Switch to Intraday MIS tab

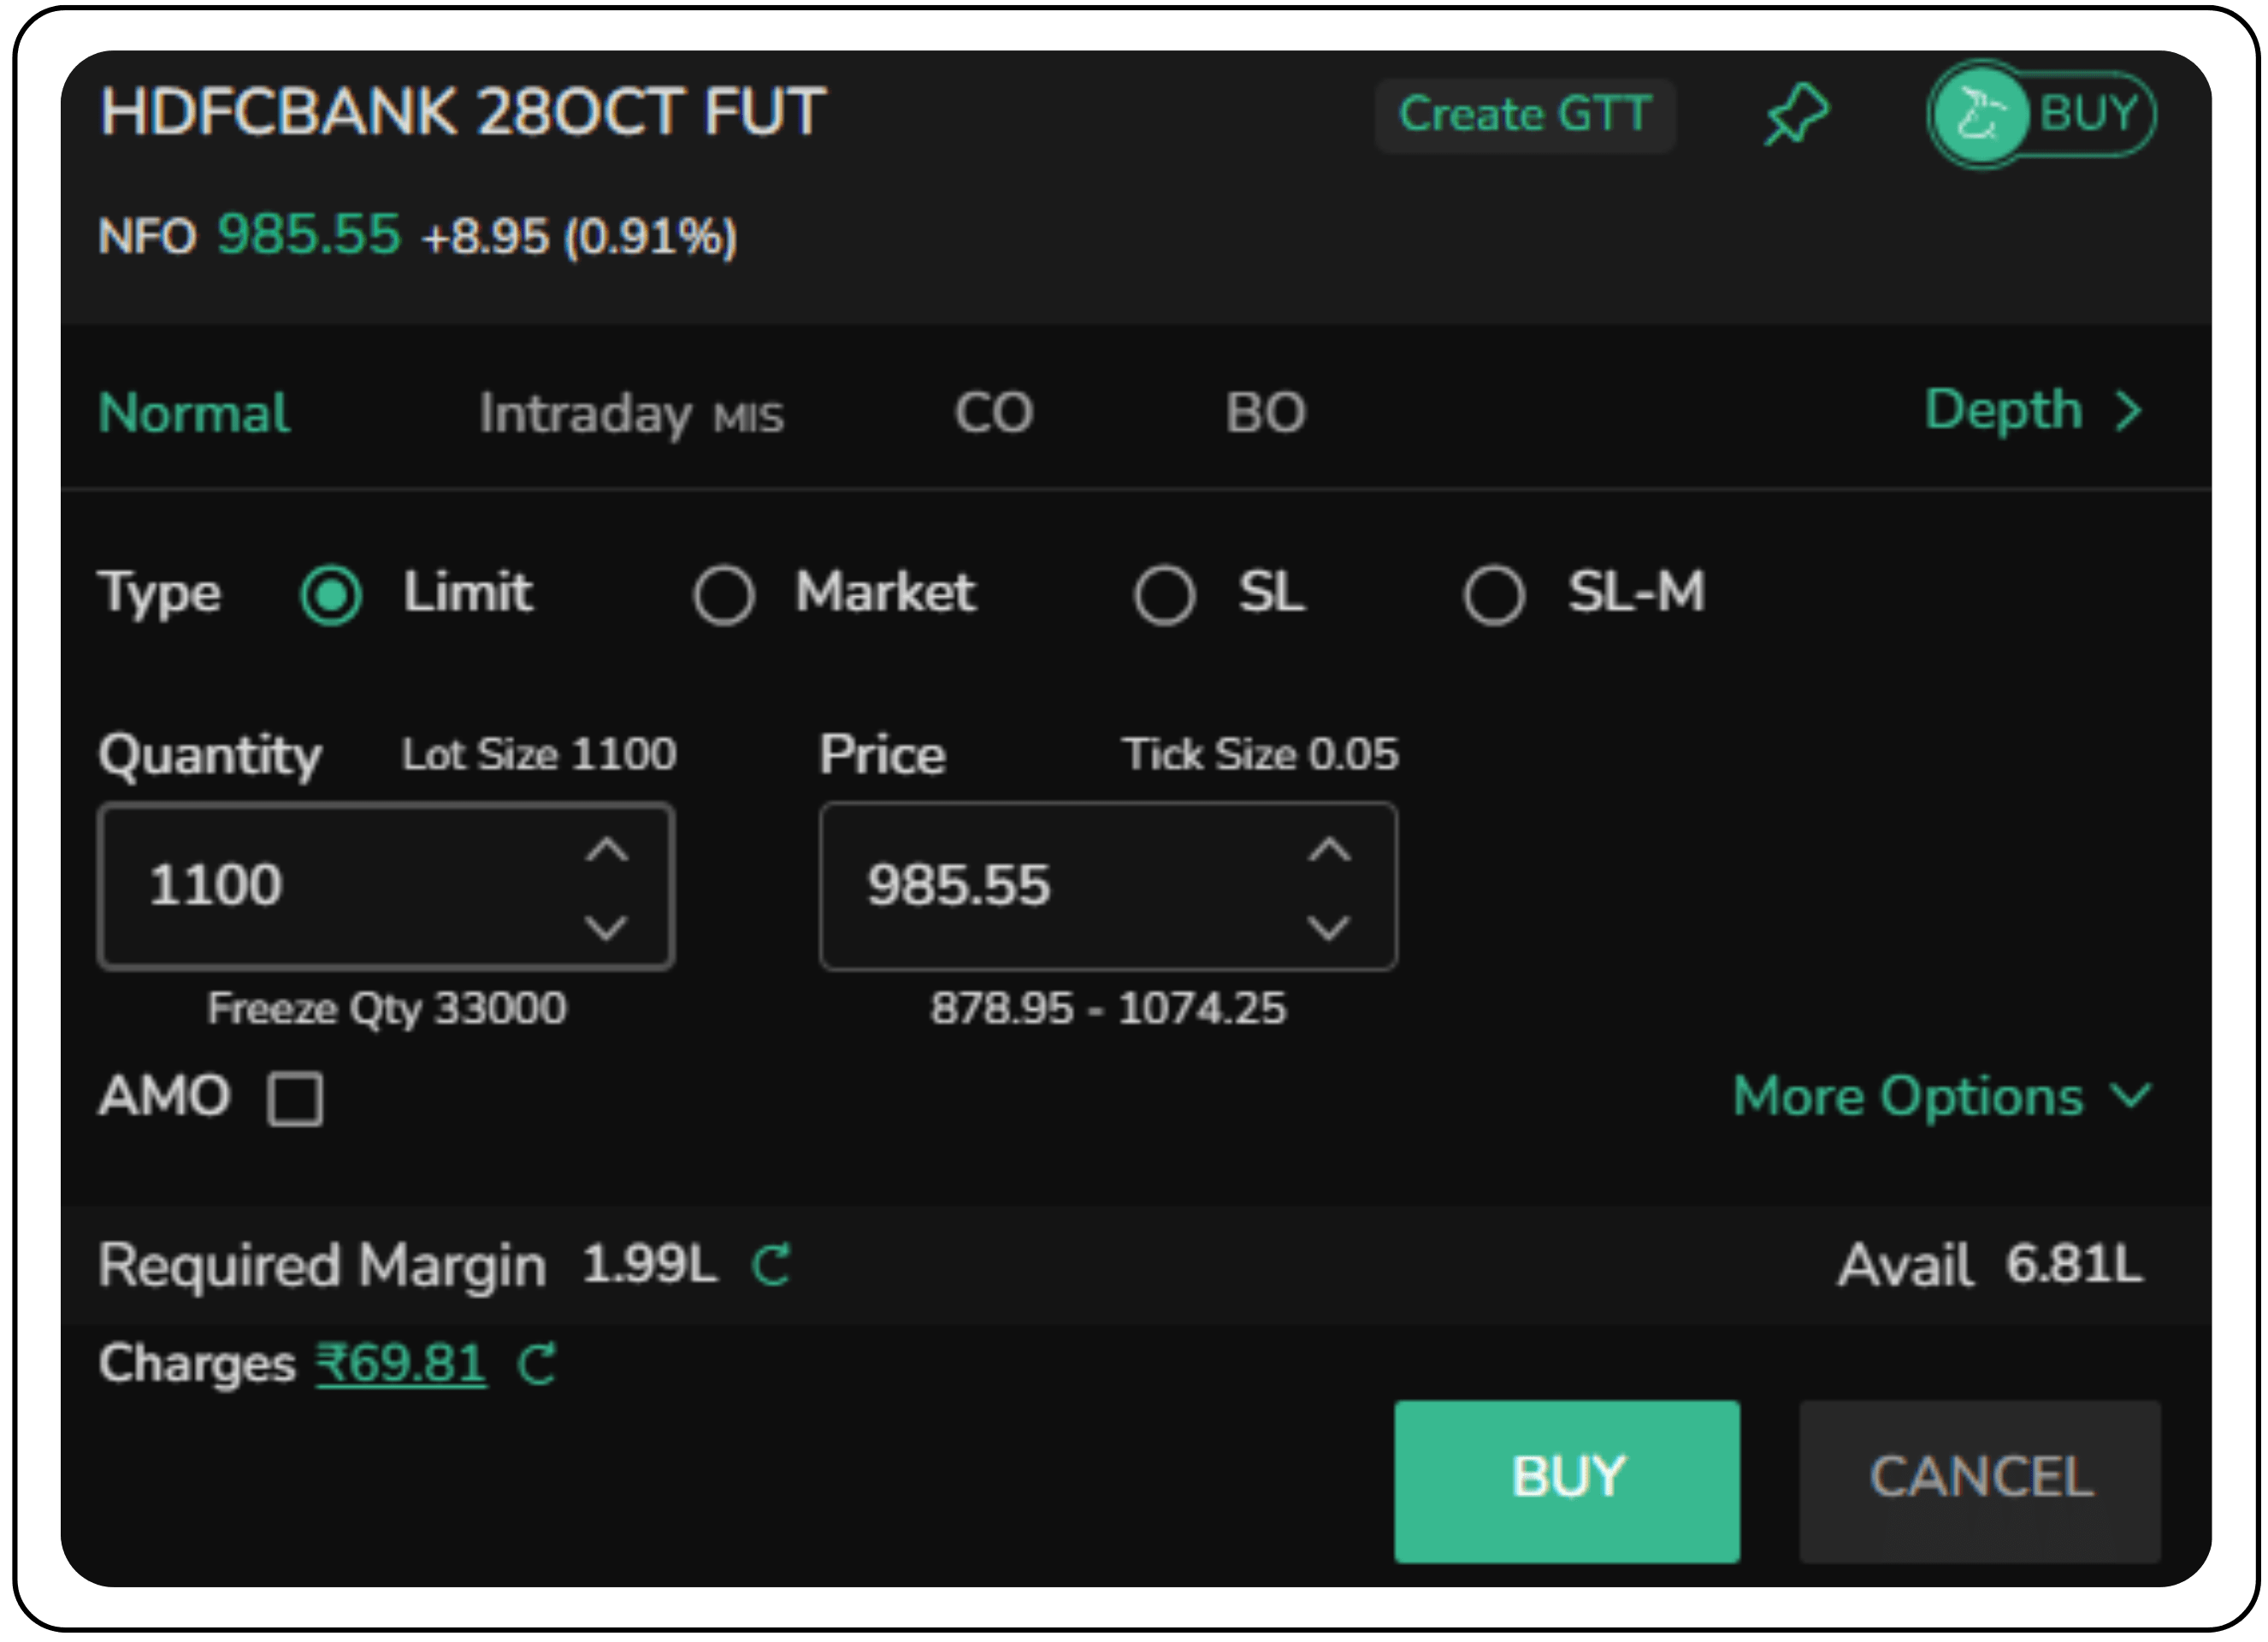tap(630, 413)
